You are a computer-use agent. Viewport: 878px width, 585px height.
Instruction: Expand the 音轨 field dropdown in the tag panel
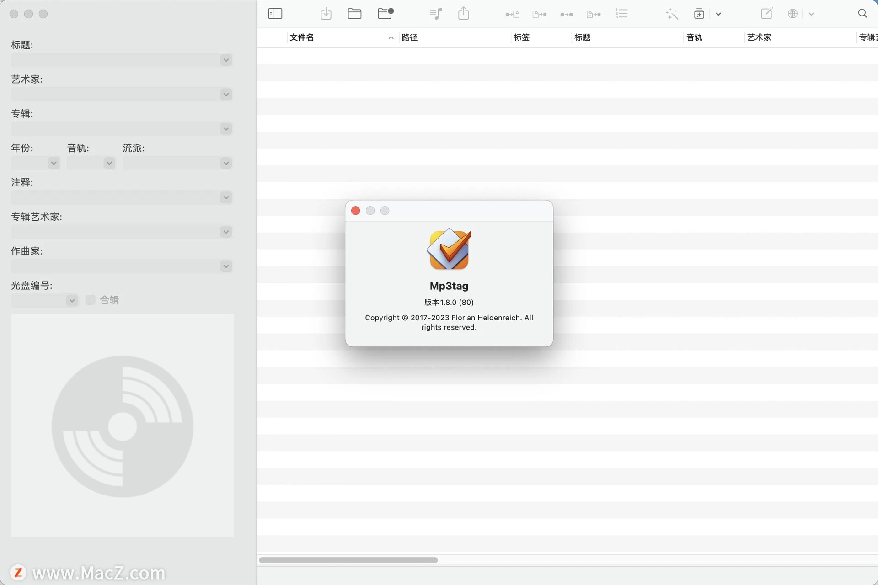click(109, 163)
